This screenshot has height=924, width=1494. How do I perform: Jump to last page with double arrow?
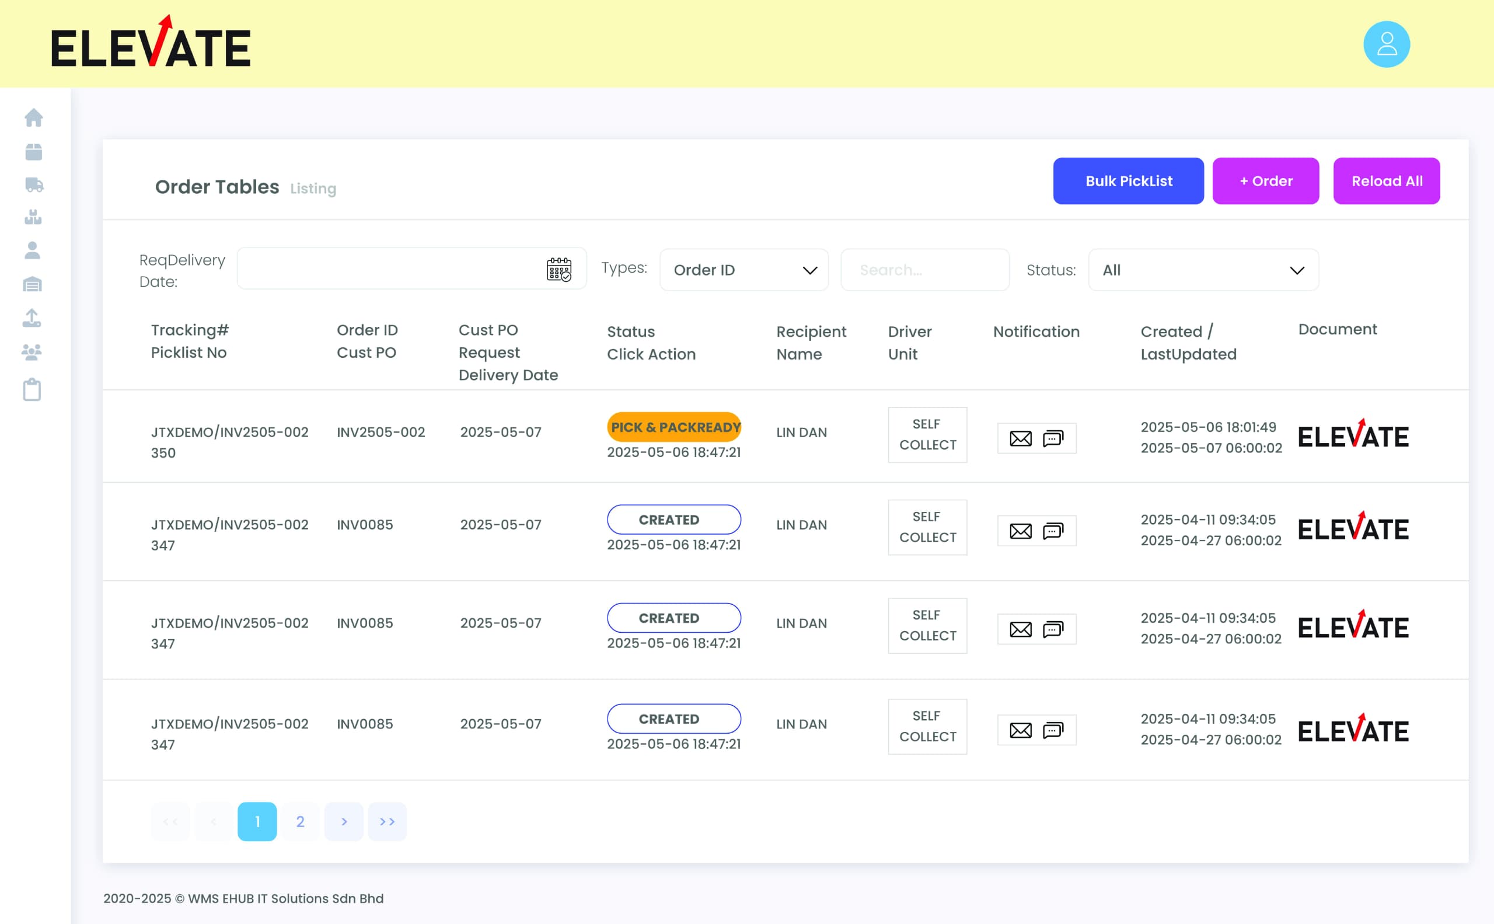coord(387,821)
